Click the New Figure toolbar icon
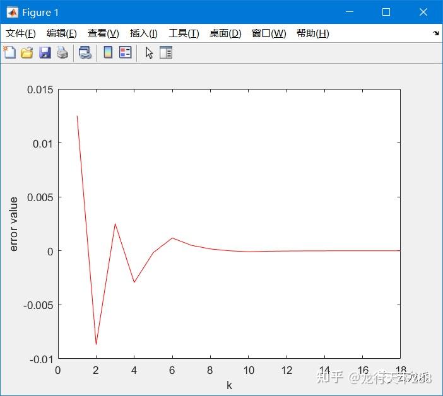443x396 pixels. 10,52
